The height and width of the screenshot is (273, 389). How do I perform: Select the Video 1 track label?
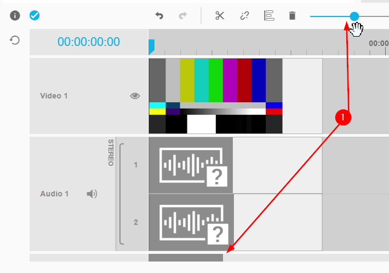(54, 96)
